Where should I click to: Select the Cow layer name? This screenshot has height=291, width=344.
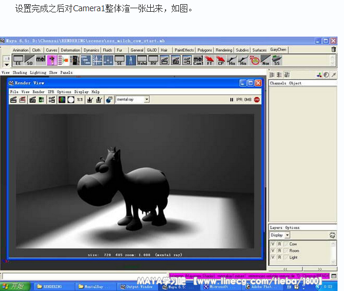click(293, 244)
